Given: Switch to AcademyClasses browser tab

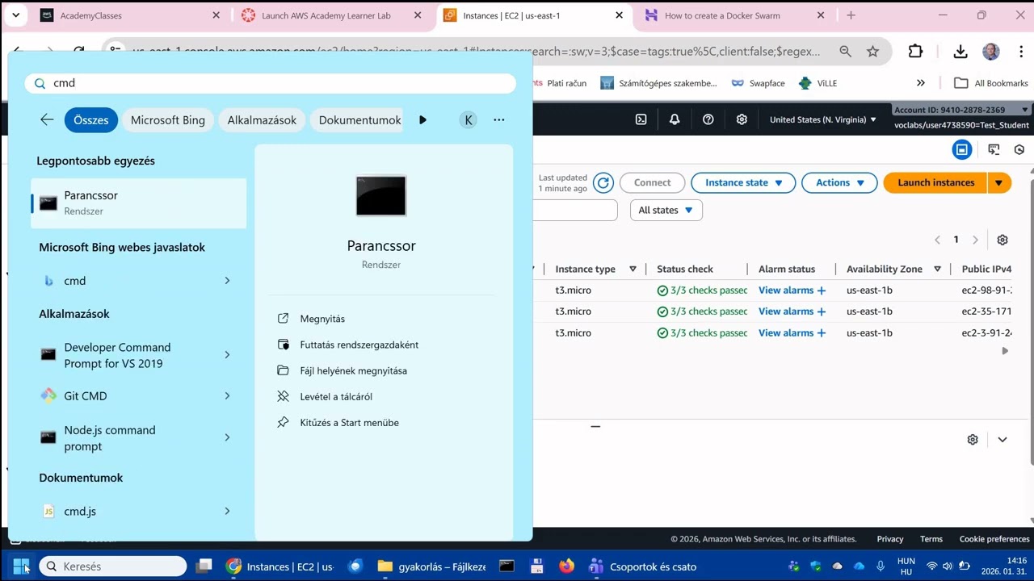Looking at the screenshot, I should click(x=129, y=15).
